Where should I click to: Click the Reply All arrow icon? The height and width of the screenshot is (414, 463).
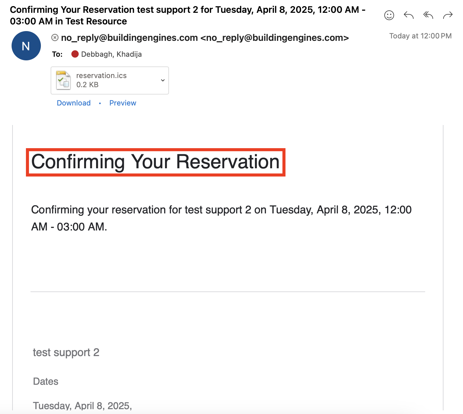tap(428, 15)
